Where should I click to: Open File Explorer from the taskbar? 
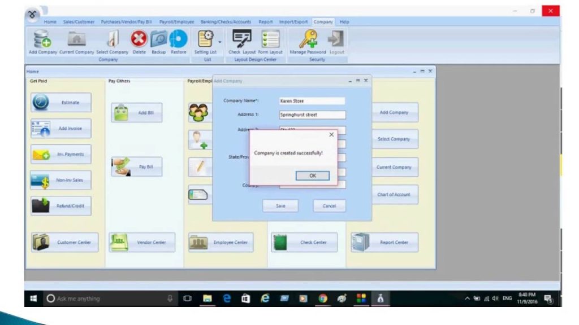208,298
